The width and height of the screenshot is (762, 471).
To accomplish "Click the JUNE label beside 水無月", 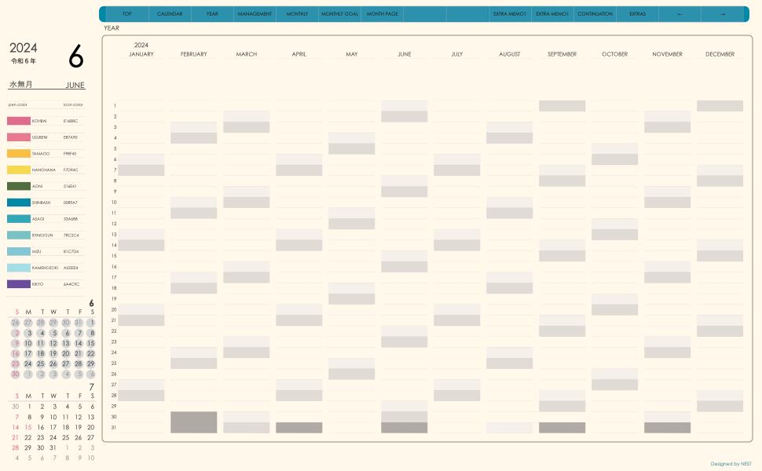I will [x=75, y=85].
